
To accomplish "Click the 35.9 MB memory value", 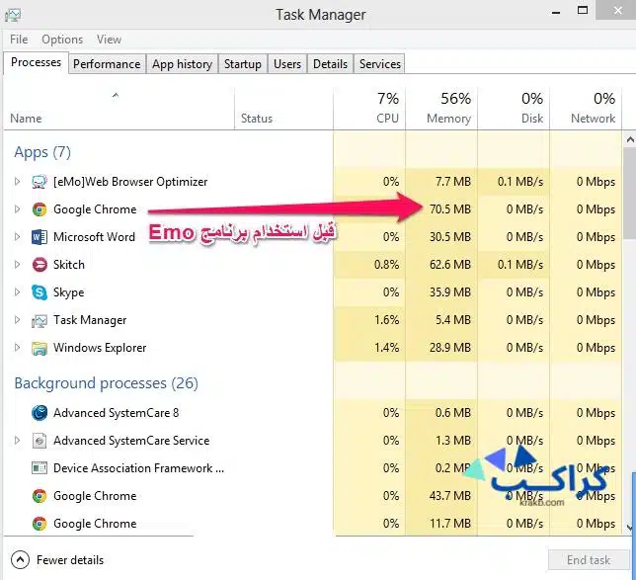I will (x=450, y=292).
